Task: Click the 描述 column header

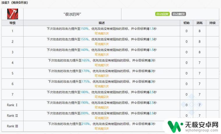Action: [102, 23]
